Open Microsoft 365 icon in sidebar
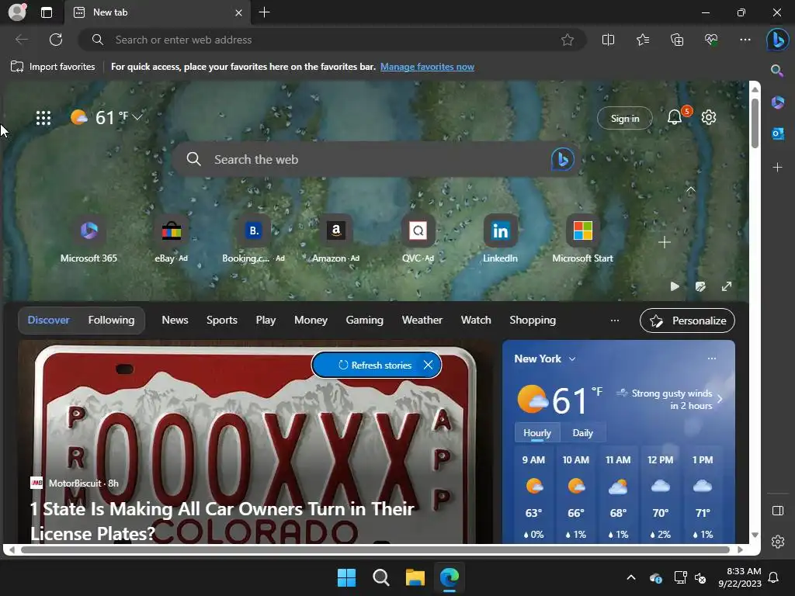 [x=777, y=102]
